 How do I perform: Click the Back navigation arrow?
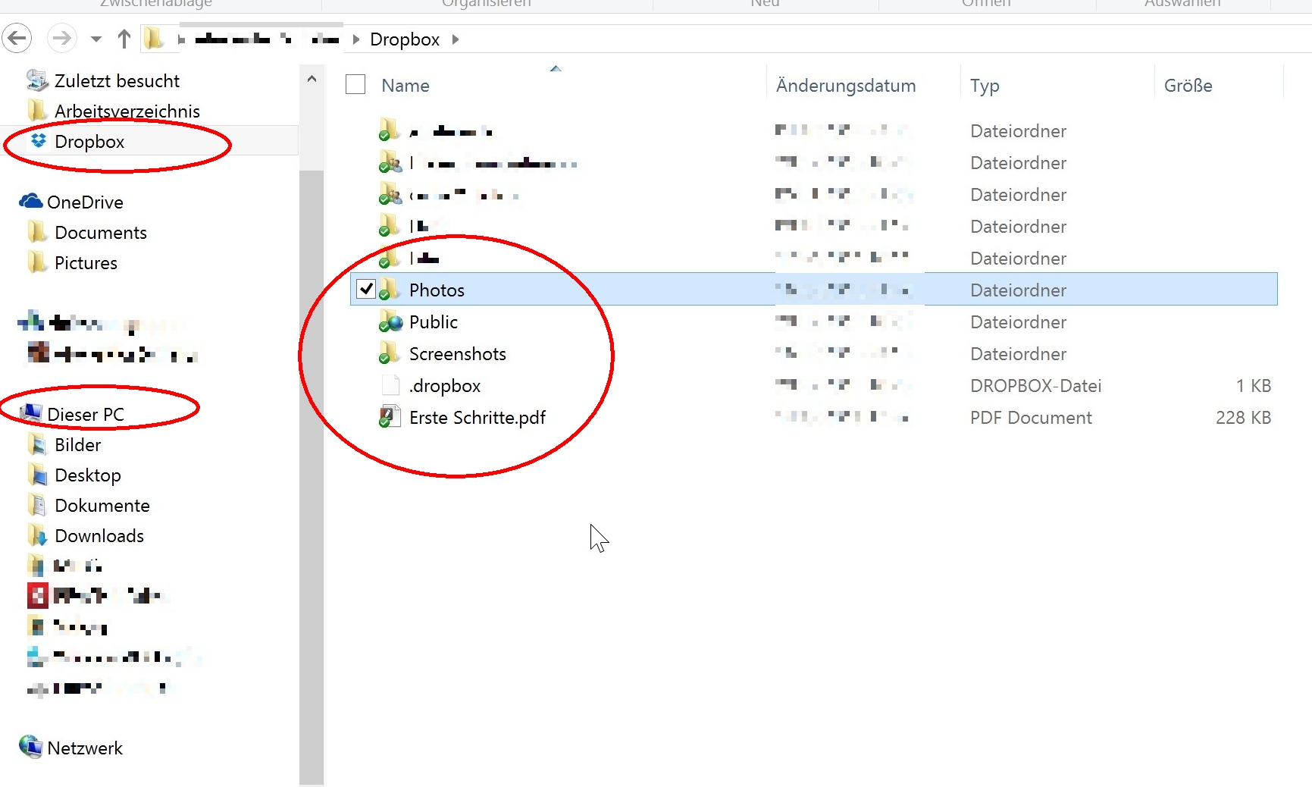click(17, 39)
